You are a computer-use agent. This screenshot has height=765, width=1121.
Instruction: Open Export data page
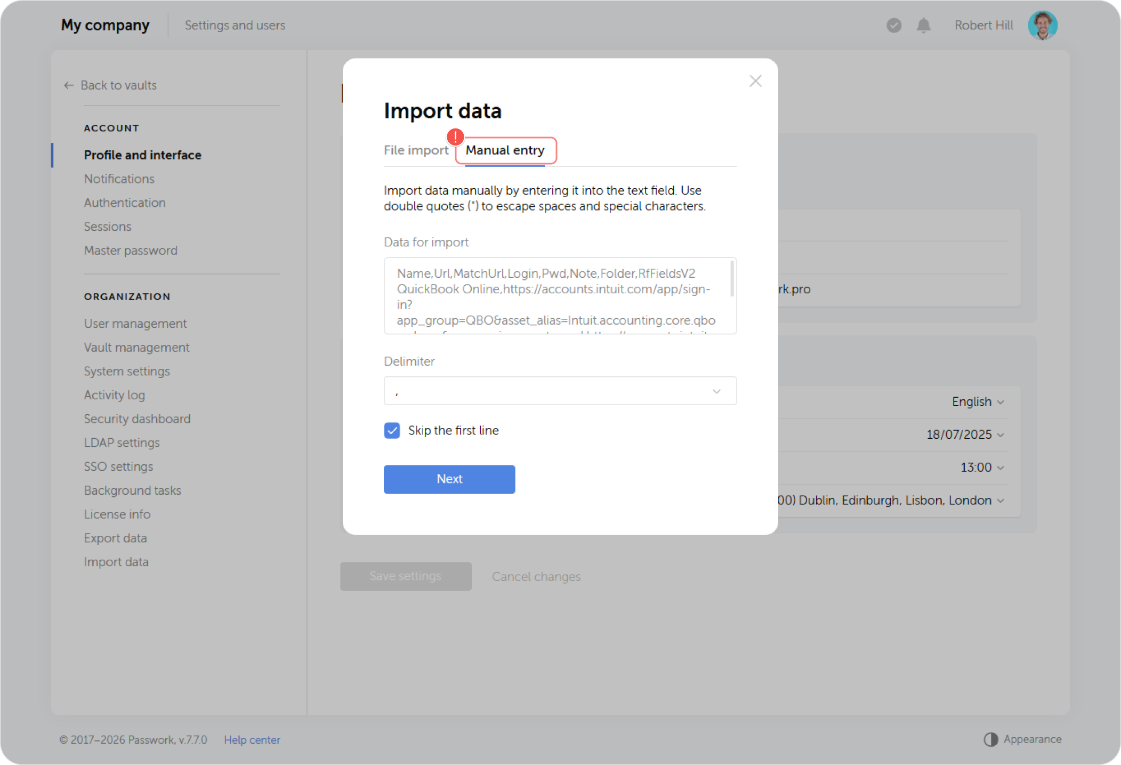(115, 538)
